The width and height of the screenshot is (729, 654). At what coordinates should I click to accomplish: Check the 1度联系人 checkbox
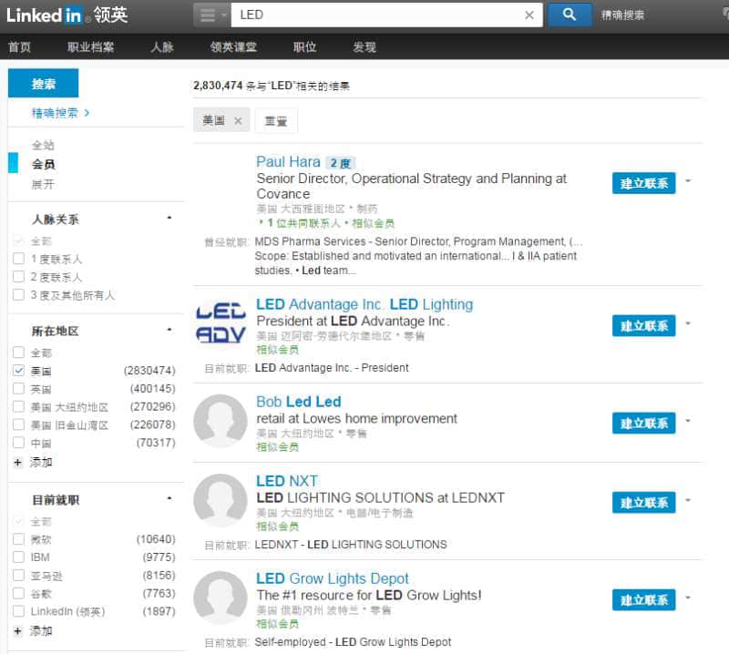pos(19,260)
